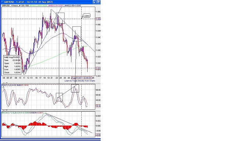Click the 16.36 stochastic value tag

coord(98,106)
